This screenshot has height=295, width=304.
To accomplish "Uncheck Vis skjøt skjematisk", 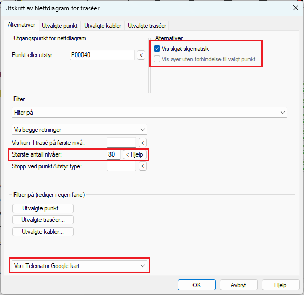I will (x=157, y=49).
